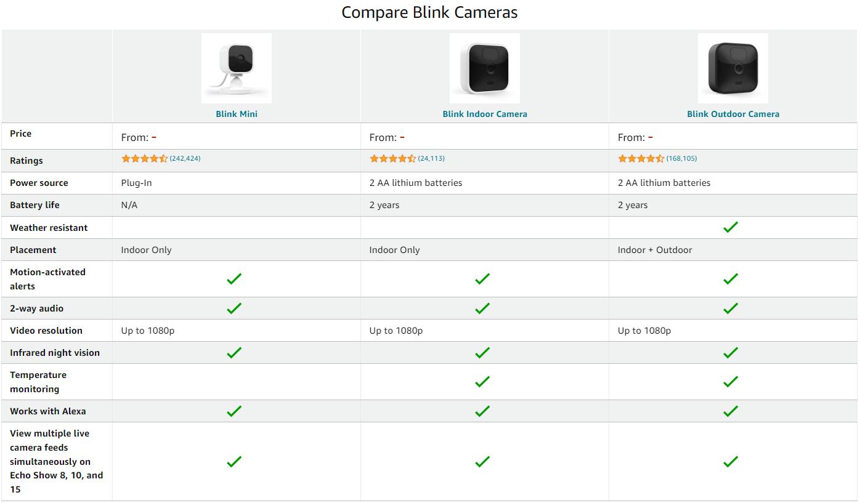860x503 pixels.
Task: Follow the Blink Indoor Camera title link
Action: pyautogui.click(x=485, y=114)
